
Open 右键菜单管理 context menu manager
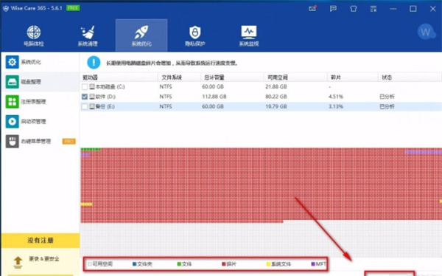40,141
